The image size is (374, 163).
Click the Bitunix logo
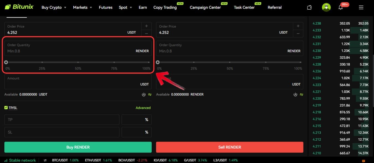[x=19, y=7]
